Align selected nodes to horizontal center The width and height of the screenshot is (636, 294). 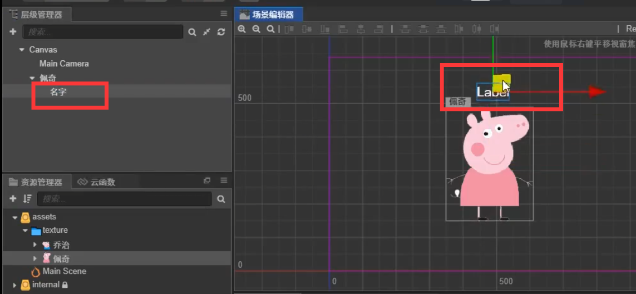click(x=361, y=29)
